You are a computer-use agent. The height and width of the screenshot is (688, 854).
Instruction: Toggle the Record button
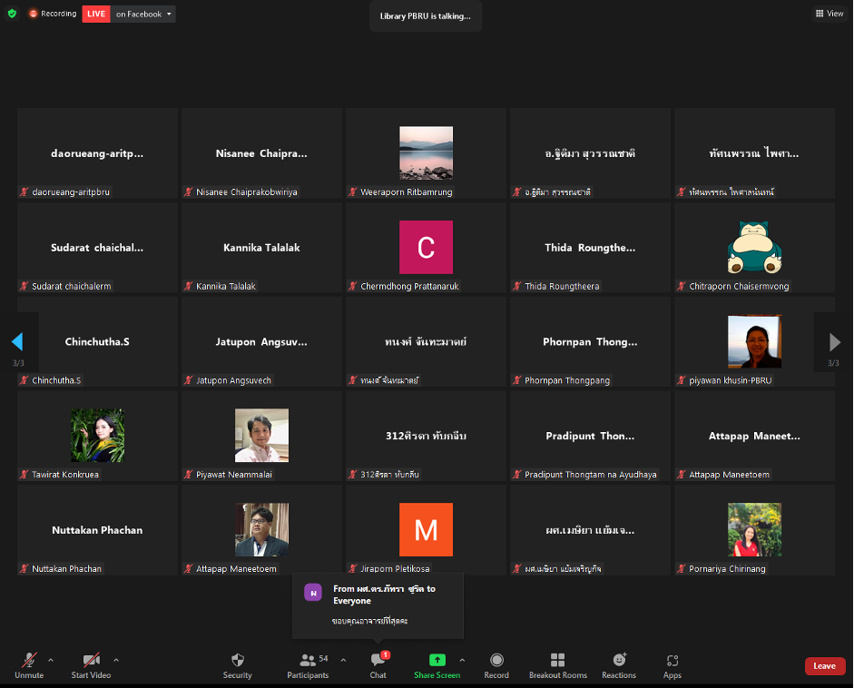pyautogui.click(x=496, y=664)
